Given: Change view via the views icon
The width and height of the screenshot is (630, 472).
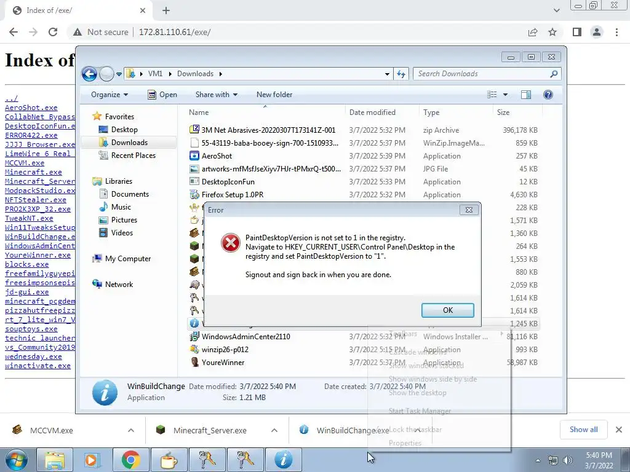Looking at the screenshot, I should [x=492, y=95].
